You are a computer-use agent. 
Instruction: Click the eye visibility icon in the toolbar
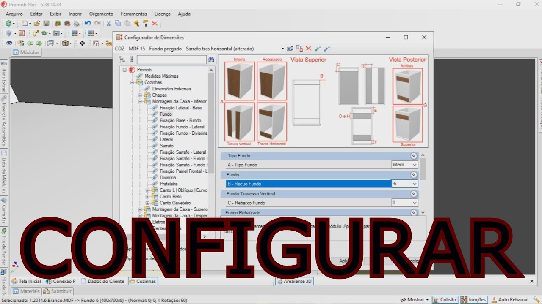click(9, 43)
